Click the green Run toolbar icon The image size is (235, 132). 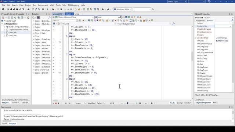(x=48, y=9)
